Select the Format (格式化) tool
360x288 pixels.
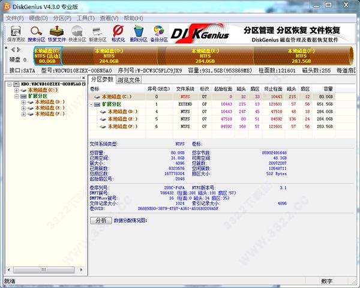[x=118, y=34]
